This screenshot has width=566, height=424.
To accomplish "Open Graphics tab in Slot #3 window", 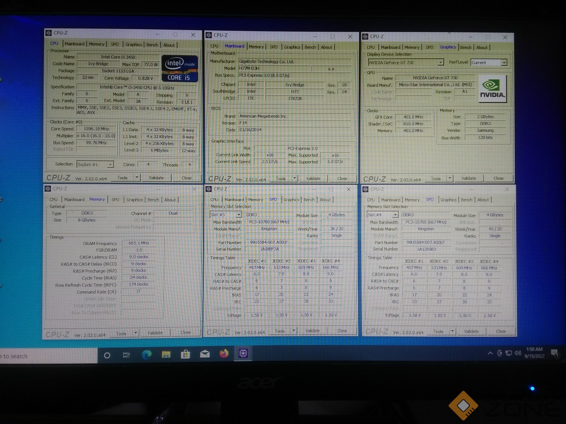I will [x=291, y=200].
